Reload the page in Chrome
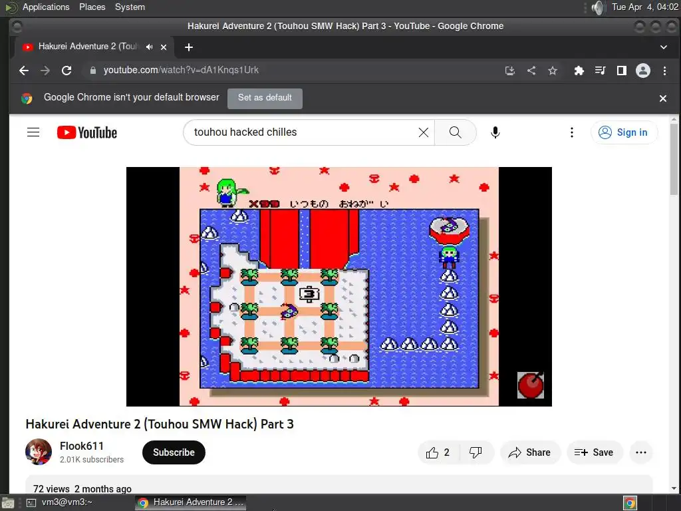Screen dimensions: 681x511 click(x=67, y=71)
